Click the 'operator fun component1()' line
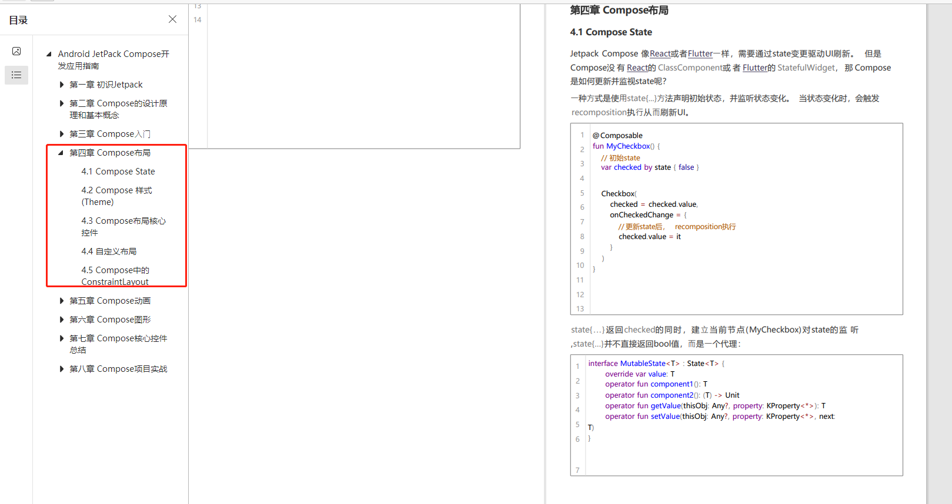 coord(656,384)
